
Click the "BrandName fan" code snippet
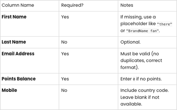142,31
